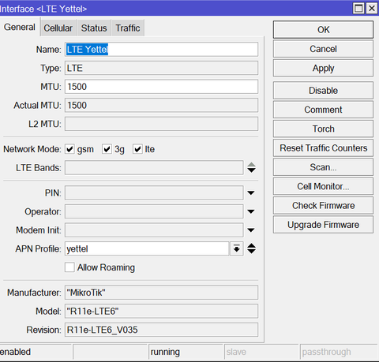Click into the Name input field
The width and height of the screenshot is (379, 362).
pyautogui.click(x=161, y=50)
